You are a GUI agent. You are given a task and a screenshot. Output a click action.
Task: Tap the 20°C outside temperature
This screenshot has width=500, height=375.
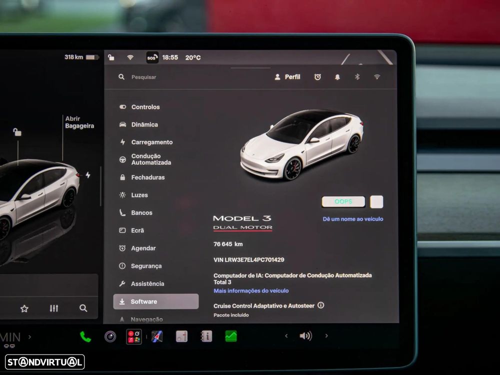tap(193, 57)
